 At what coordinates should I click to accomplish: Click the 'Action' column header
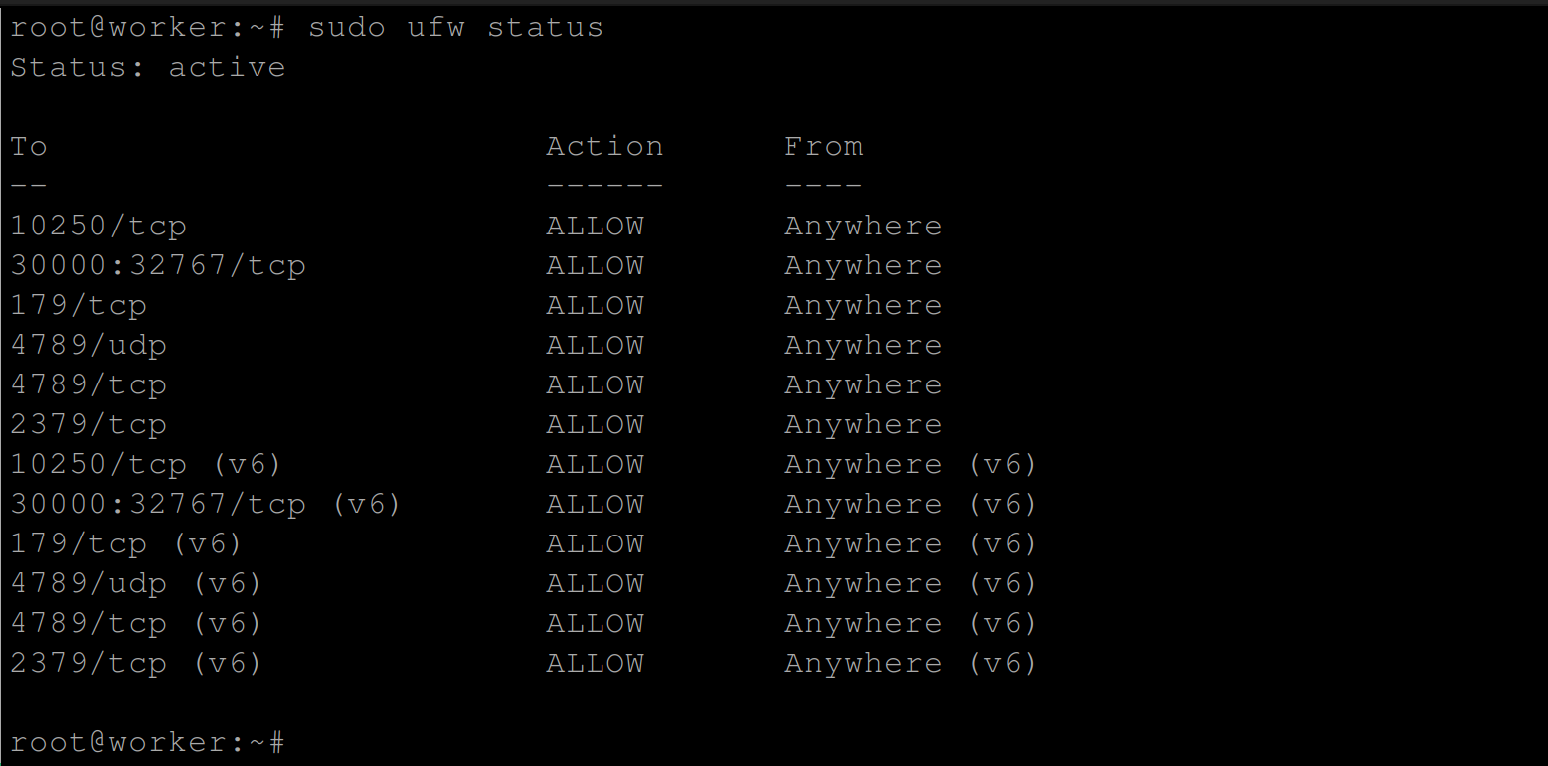point(603,146)
